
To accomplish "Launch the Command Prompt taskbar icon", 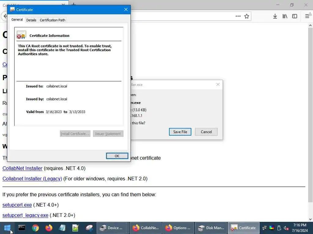I will click(x=22, y=228).
